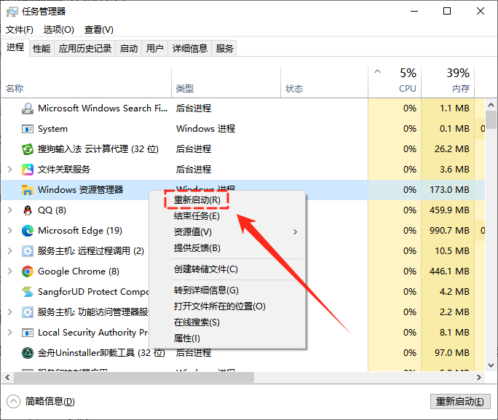Click the Task Manager title bar icon
This screenshot has width=498, height=420.
(12, 12)
